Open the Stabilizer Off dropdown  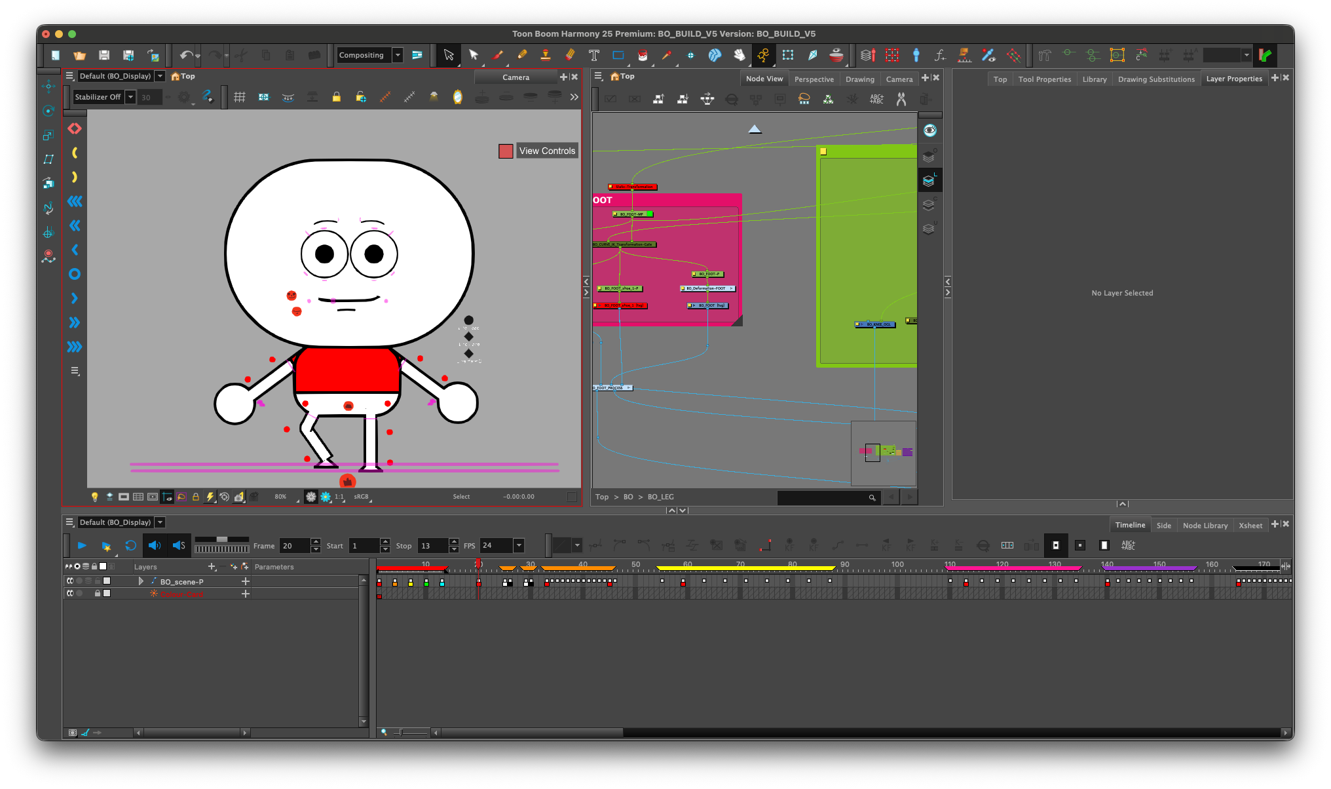coord(130,97)
